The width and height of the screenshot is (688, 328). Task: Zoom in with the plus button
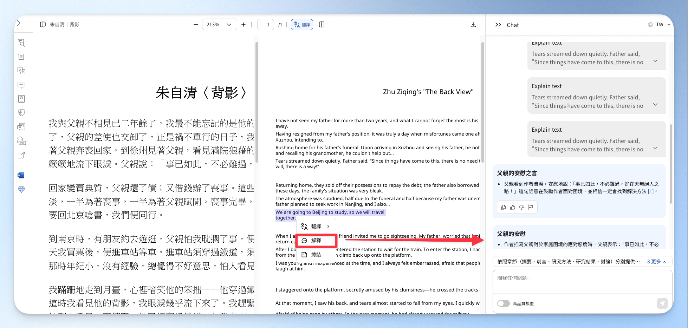(244, 25)
